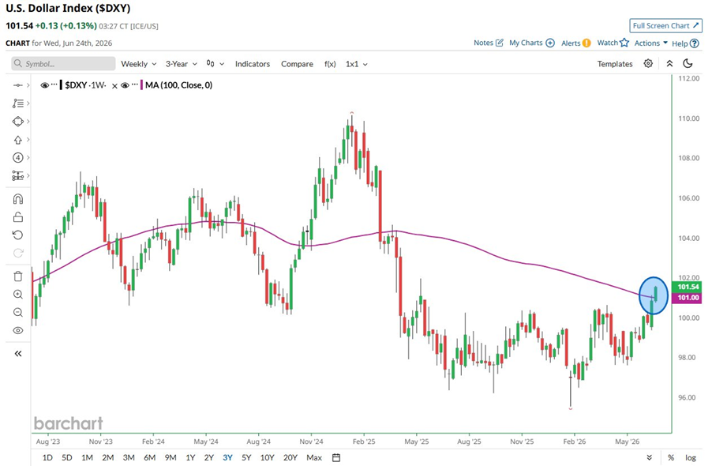Click the greyed-out redo arrow
This screenshot has width=712, height=466.
17,253
